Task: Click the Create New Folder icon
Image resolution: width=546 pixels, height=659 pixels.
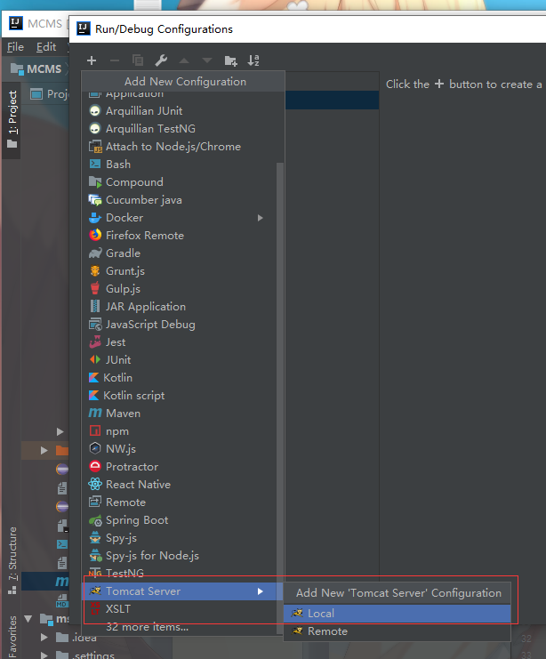Action: (x=230, y=60)
